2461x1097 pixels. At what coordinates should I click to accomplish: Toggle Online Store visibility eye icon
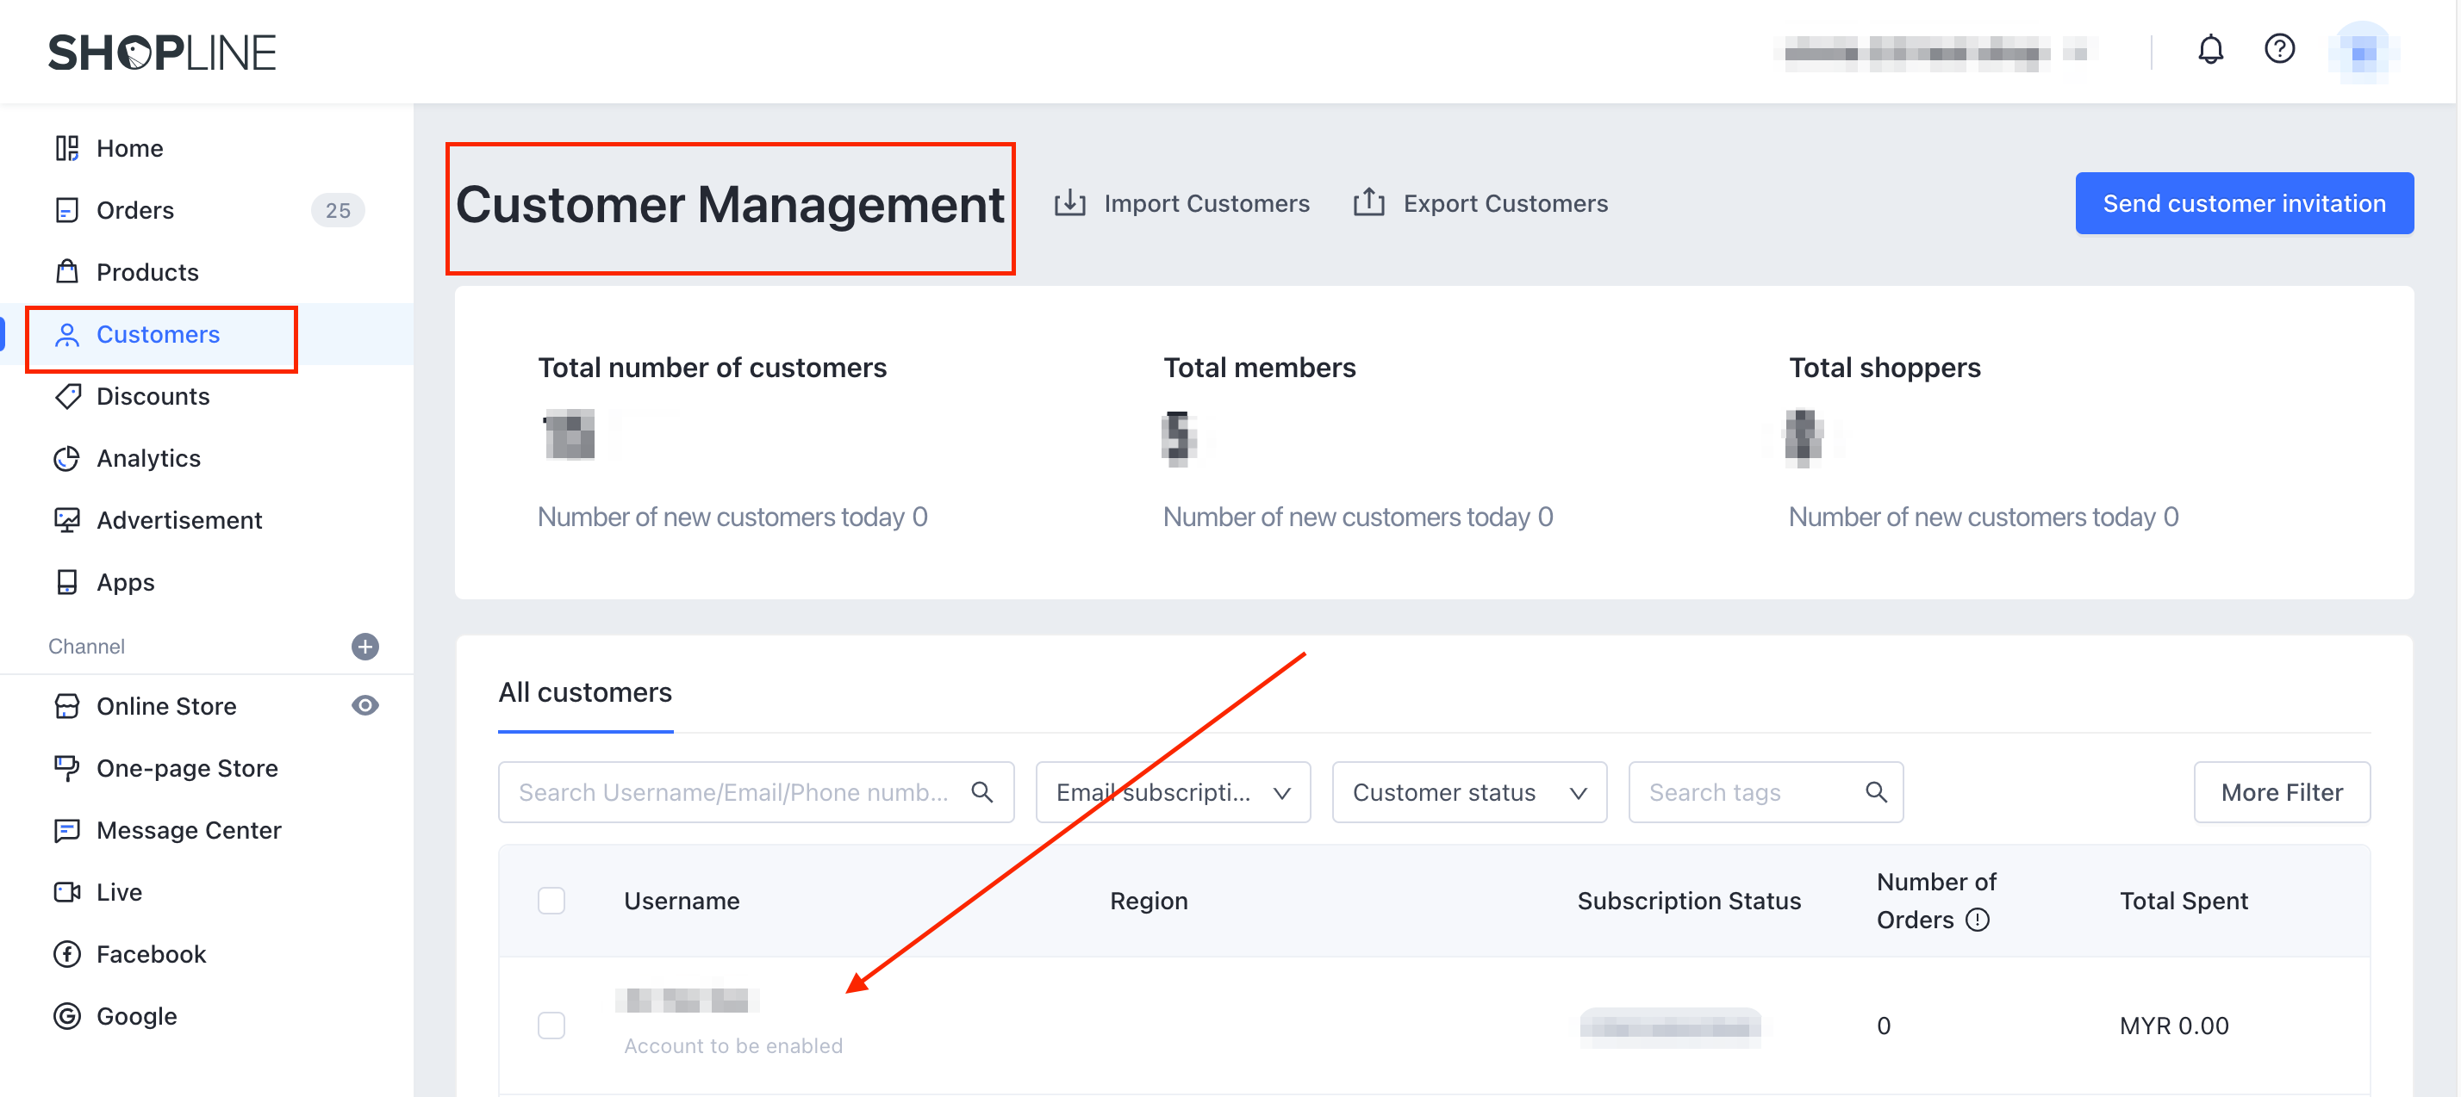(365, 705)
